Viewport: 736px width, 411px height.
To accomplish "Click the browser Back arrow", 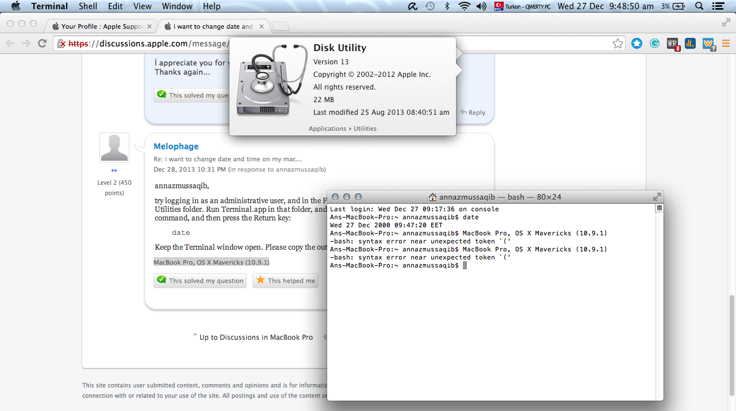I will click(10, 43).
